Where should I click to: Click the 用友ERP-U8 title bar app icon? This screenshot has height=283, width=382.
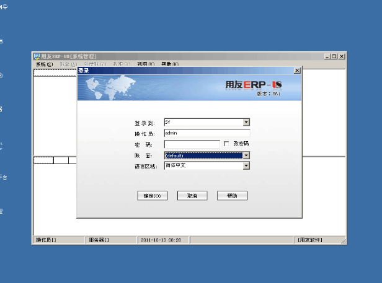pyautogui.click(x=37, y=57)
